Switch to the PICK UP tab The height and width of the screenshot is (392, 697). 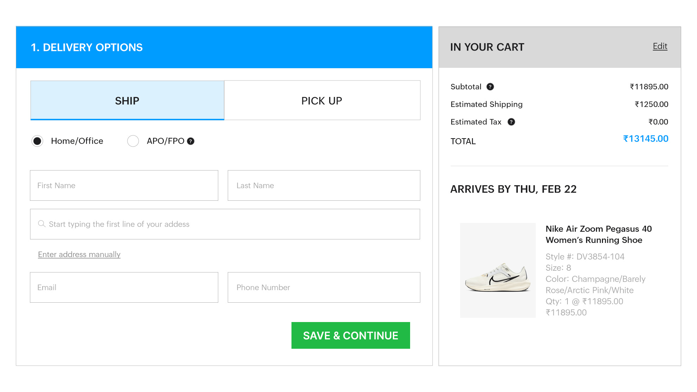tap(321, 101)
